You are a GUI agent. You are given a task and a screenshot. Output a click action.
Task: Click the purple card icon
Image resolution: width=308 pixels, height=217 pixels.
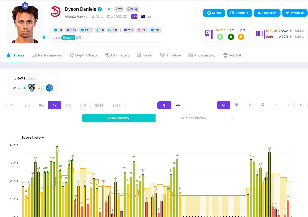pyautogui.click(x=207, y=33)
